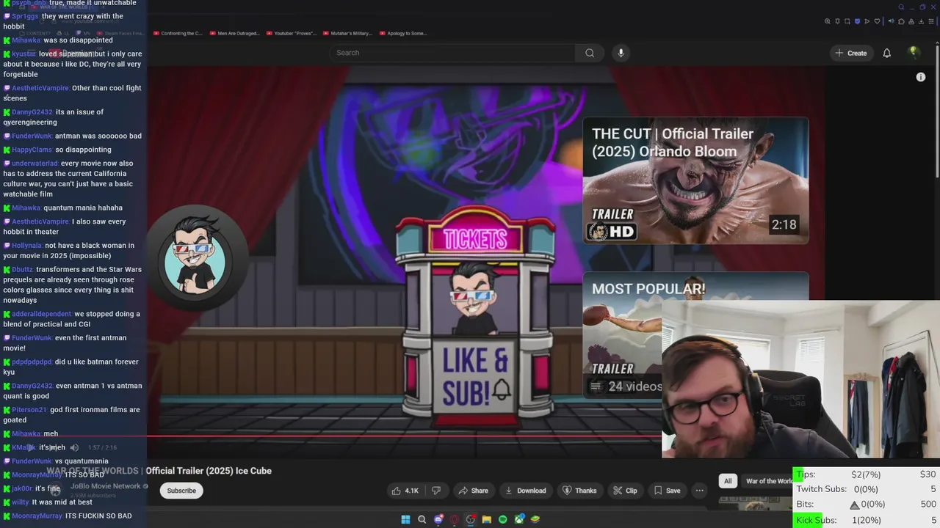Toggle mute with the volume speaker icon
The image size is (940, 528).
click(x=74, y=447)
